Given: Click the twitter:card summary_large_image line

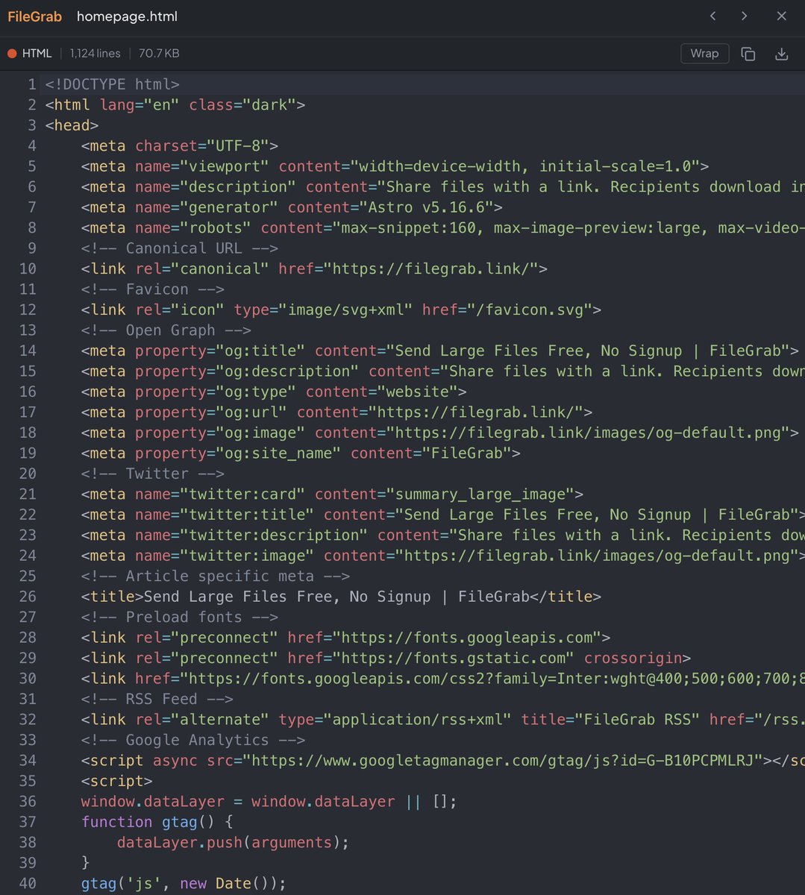Looking at the screenshot, I should click(x=332, y=494).
